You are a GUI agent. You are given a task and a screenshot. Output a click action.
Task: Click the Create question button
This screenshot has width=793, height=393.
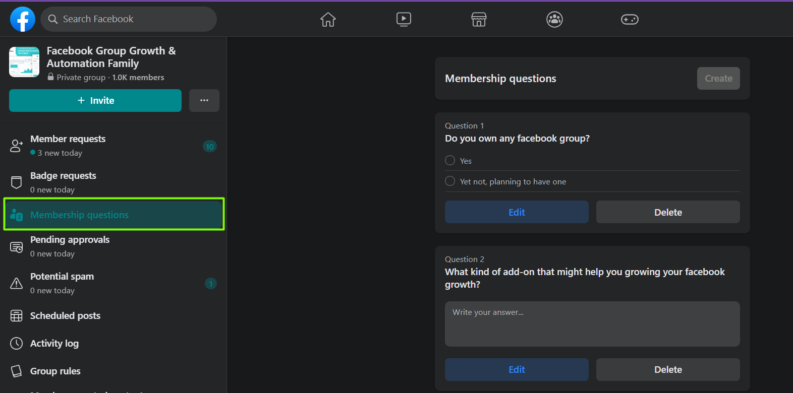click(x=718, y=79)
